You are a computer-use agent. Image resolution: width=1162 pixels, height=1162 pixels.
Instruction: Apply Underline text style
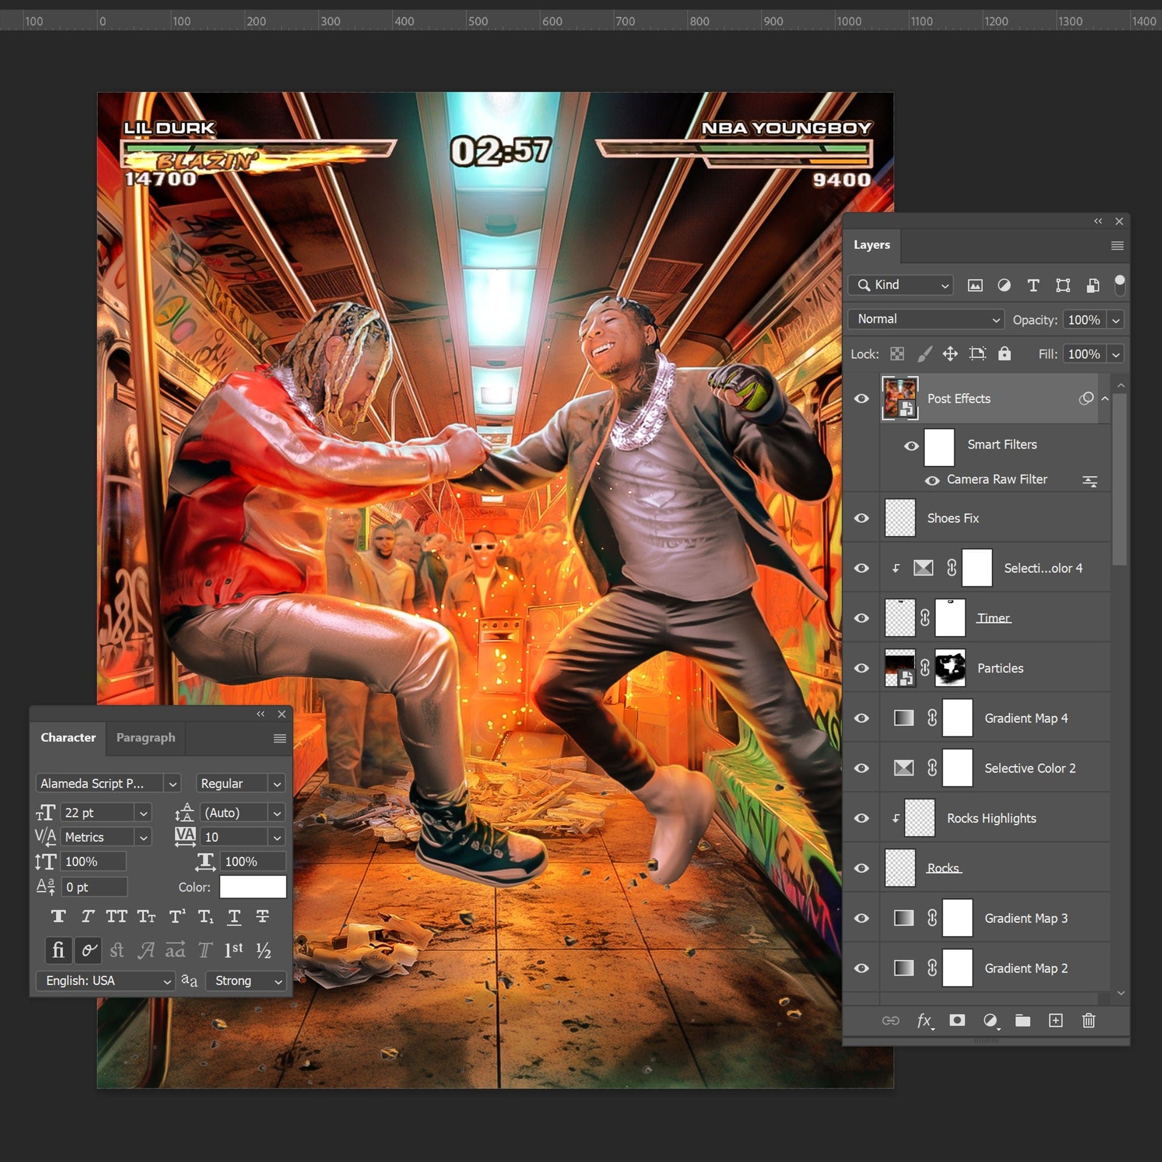click(x=234, y=916)
